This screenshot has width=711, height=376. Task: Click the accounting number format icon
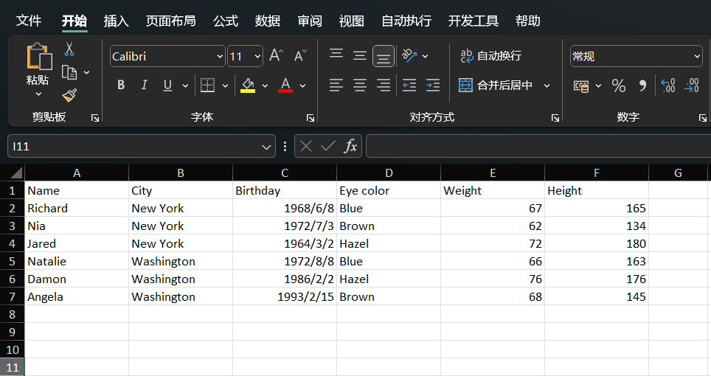point(581,86)
